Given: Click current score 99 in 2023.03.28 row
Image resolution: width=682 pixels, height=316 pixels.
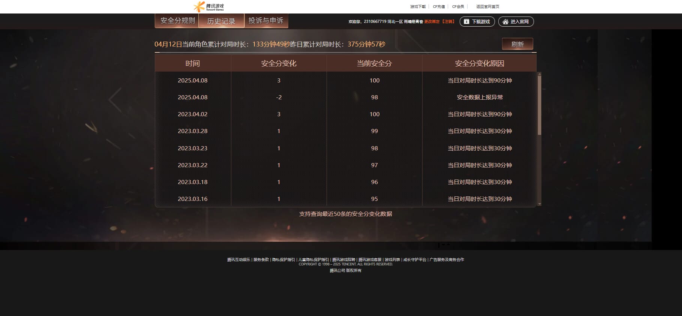Looking at the screenshot, I should [x=375, y=131].
